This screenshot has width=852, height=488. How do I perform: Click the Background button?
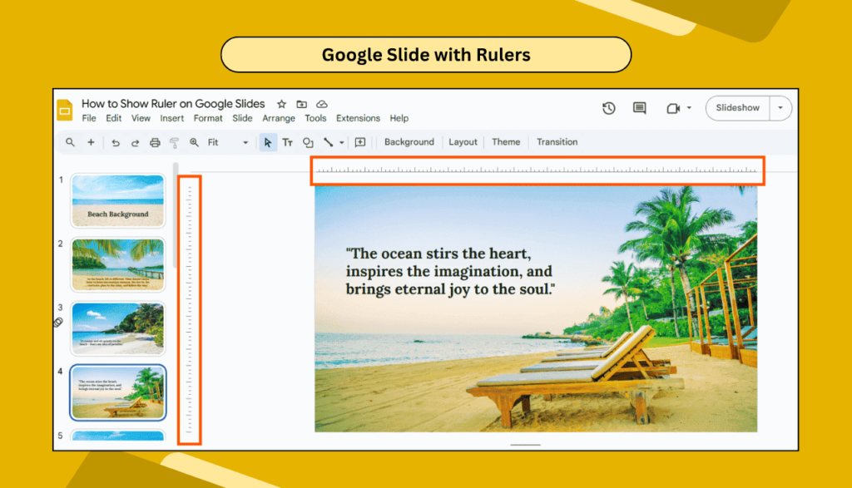click(x=409, y=142)
